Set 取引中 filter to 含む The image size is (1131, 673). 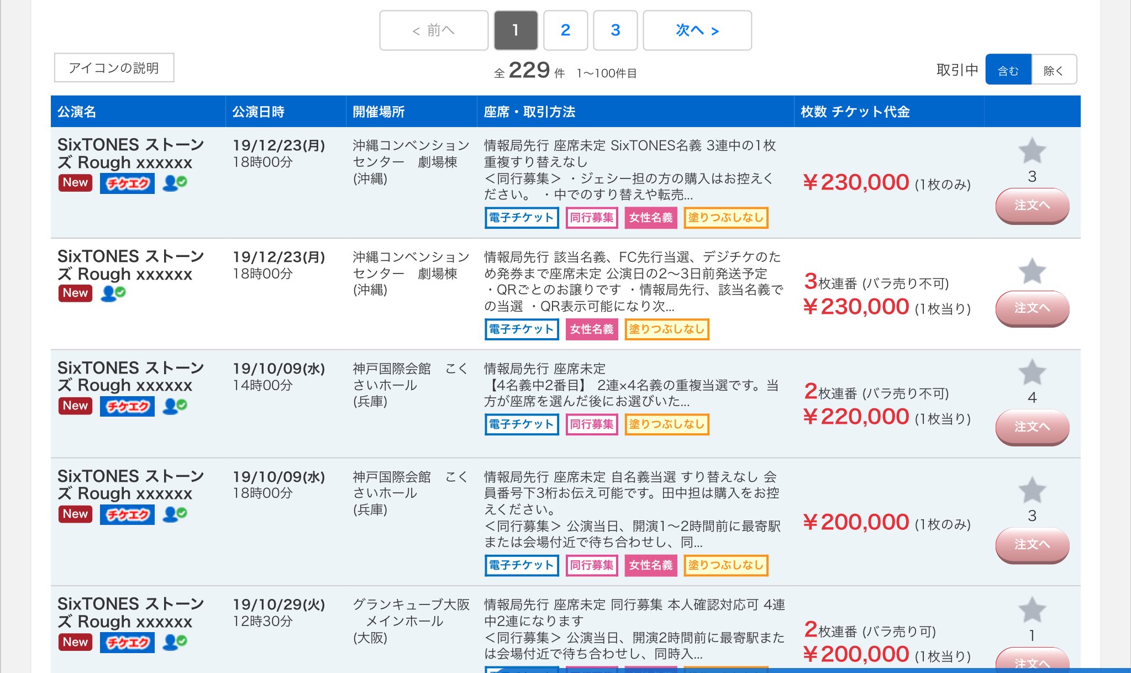1008,70
